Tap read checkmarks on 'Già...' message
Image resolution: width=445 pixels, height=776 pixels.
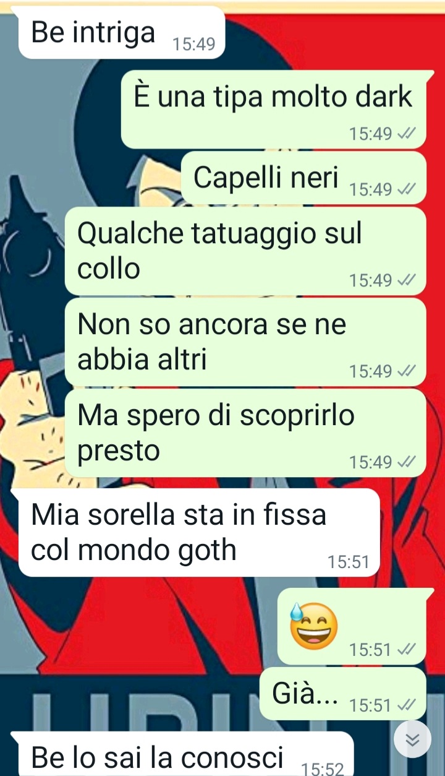pyautogui.click(x=407, y=705)
